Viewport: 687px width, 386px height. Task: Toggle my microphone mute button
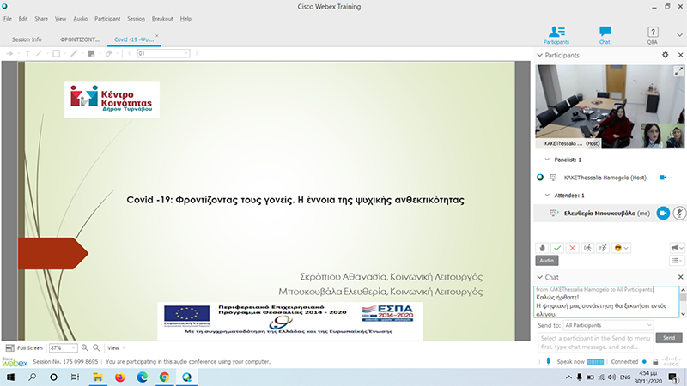click(678, 213)
